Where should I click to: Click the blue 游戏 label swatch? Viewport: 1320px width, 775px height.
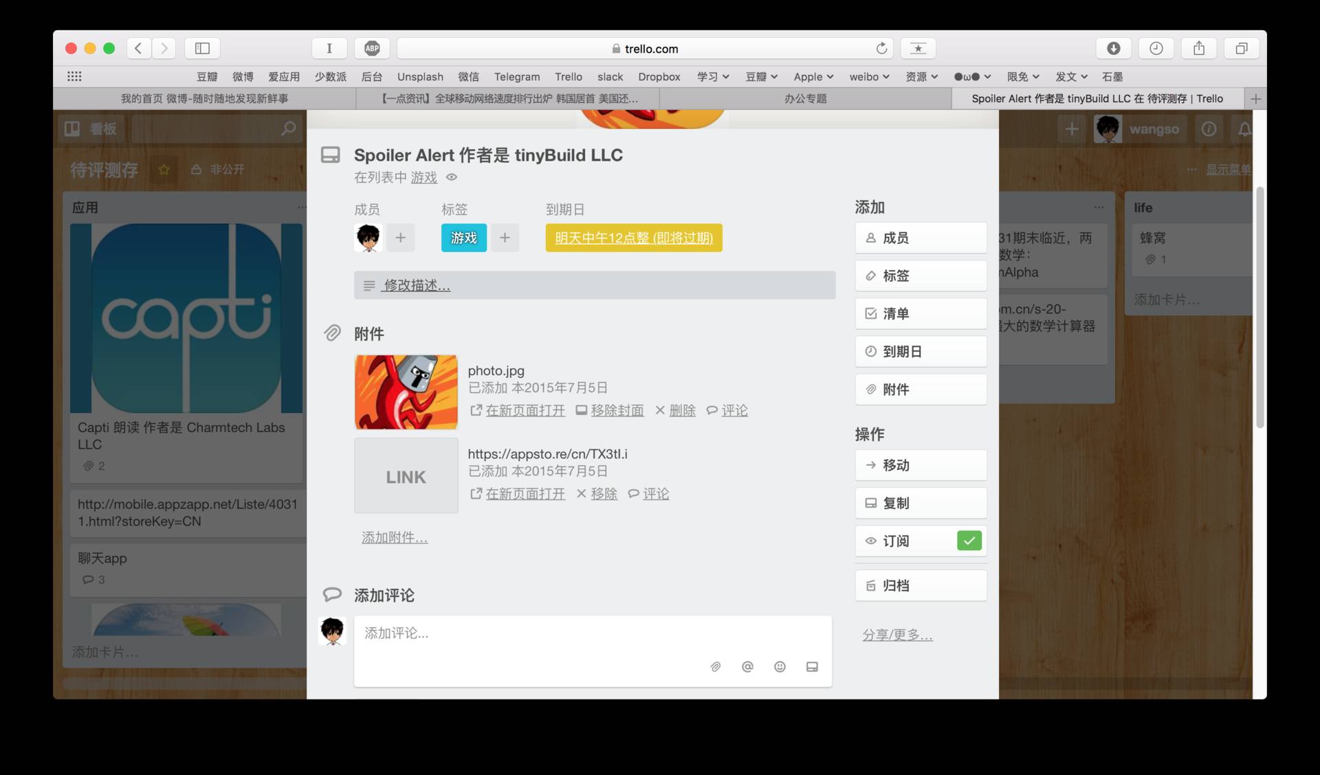pyautogui.click(x=463, y=238)
